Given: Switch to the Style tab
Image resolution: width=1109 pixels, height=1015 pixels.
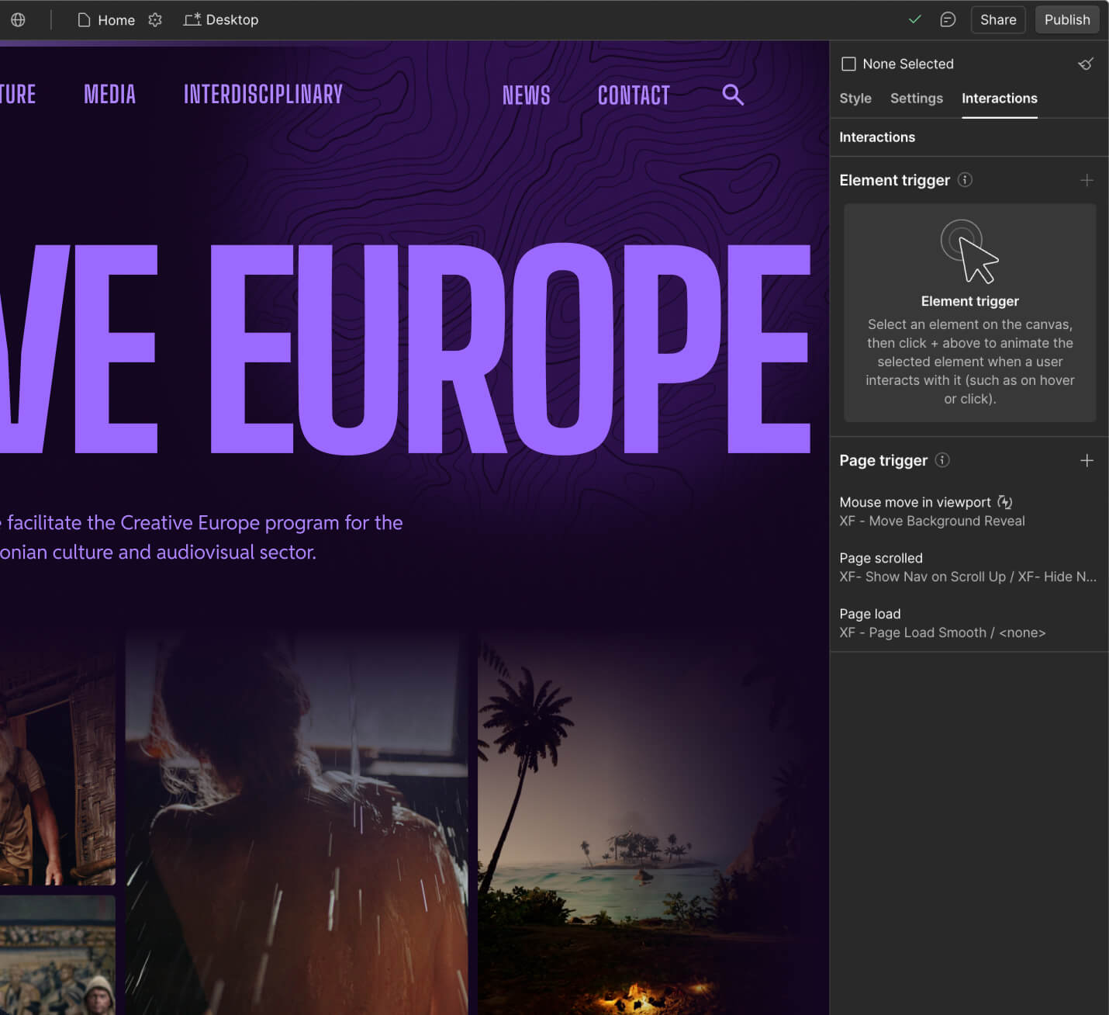Looking at the screenshot, I should 855,98.
